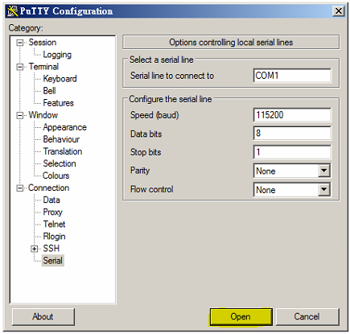Select Logging in the category tree
This screenshot has width=350, height=334.
(x=57, y=55)
